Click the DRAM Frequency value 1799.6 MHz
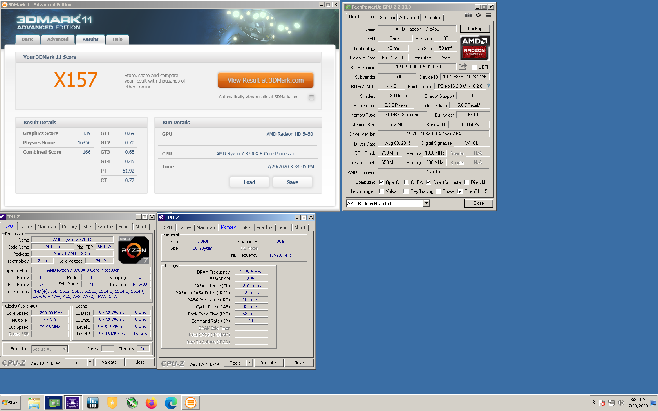Image resolution: width=658 pixels, height=411 pixels. point(251,272)
